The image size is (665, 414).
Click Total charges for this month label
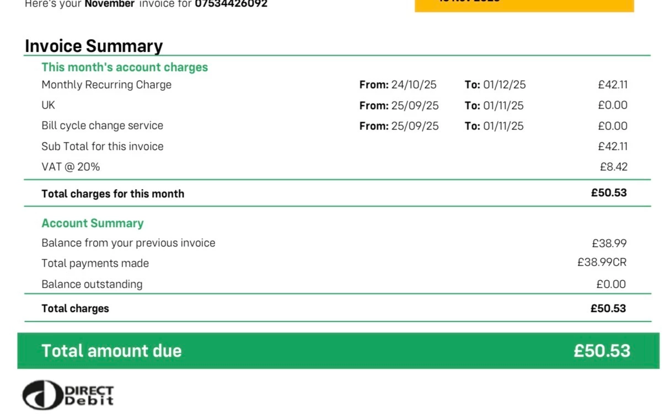[x=112, y=193]
